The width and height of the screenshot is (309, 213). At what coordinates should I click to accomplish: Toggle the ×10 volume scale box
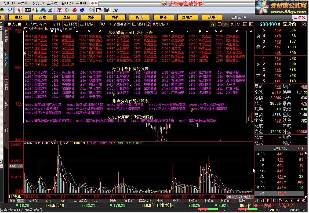pyautogui.click(x=19, y=191)
